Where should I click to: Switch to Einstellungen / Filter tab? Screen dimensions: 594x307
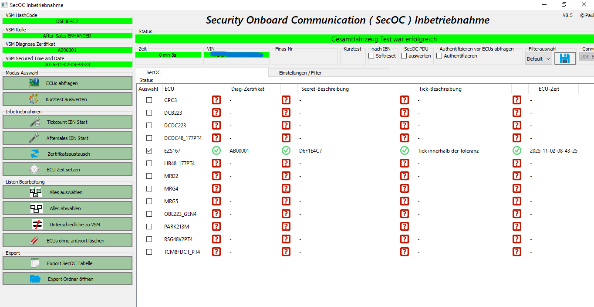pos(300,73)
